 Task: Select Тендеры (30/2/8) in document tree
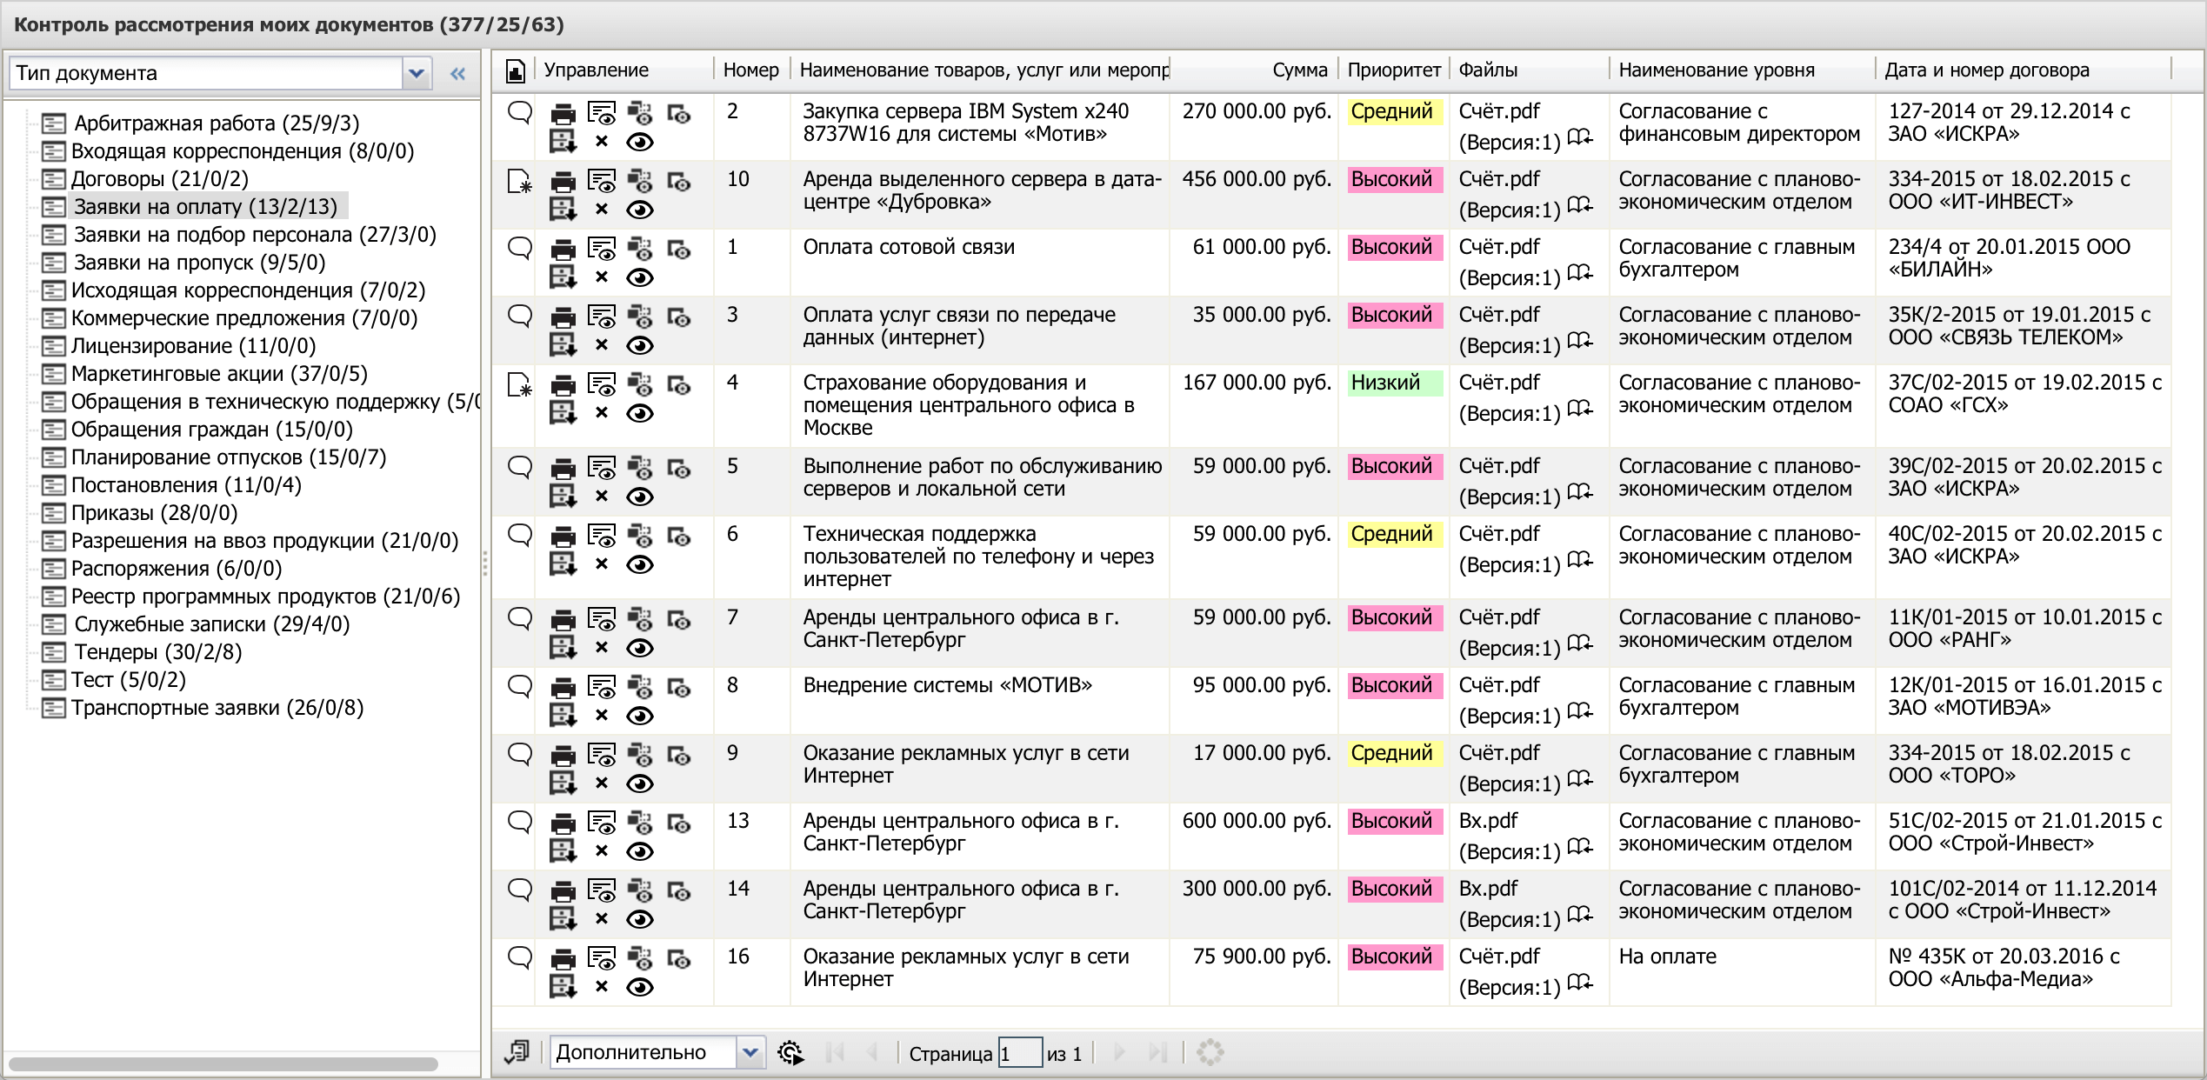(x=157, y=652)
